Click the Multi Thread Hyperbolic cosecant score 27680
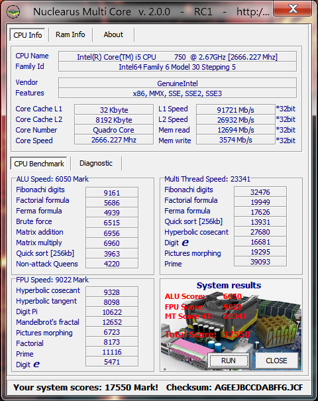The height and width of the screenshot is (401, 318). point(260,232)
